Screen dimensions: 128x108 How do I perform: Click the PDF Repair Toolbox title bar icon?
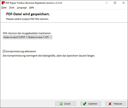click(x=3, y=3)
